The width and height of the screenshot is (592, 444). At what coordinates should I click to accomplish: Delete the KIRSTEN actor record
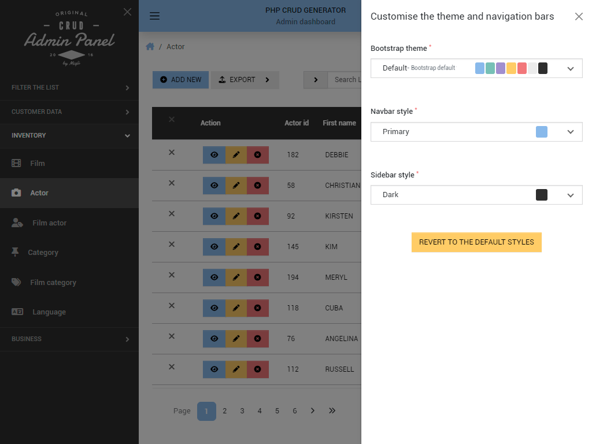point(258,216)
